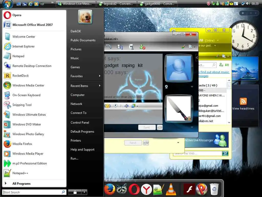The width and height of the screenshot is (262, 197).
Task: Click the lock computer button
Action: pyautogui.click(x=75, y=192)
